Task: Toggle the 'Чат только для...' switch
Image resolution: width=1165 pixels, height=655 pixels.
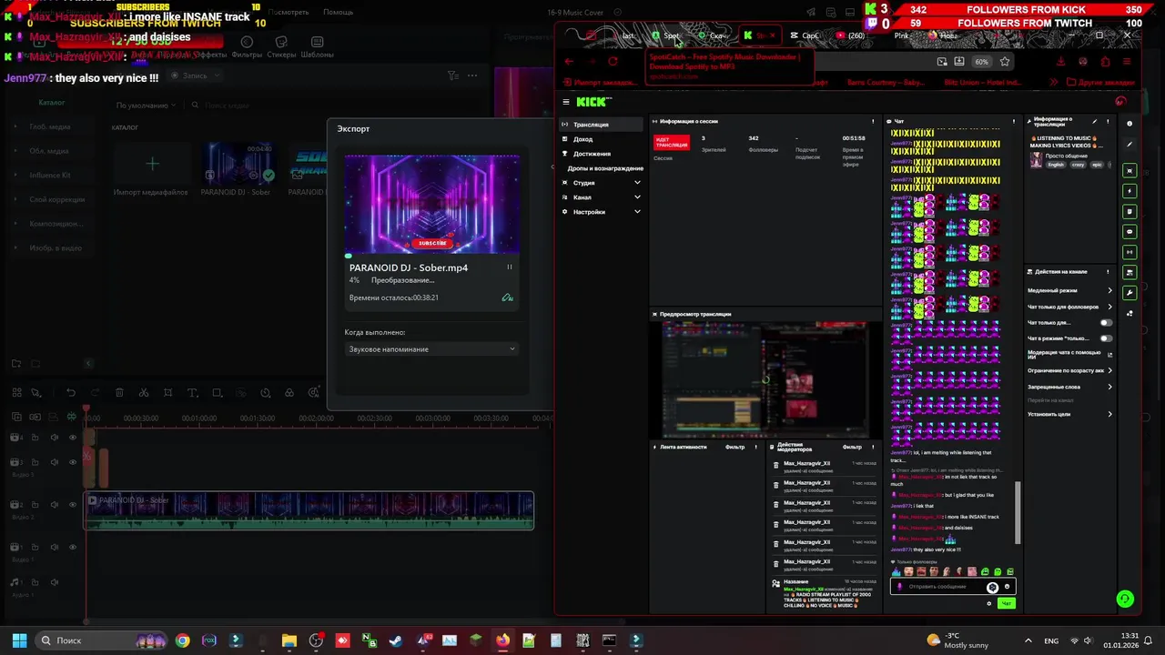Action: [1106, 322]
